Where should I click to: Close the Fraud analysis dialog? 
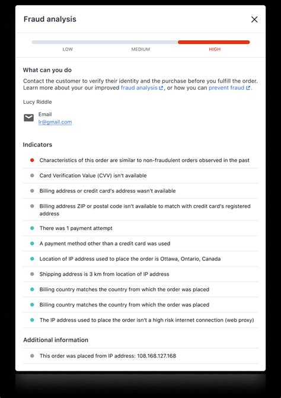point(254,20)
